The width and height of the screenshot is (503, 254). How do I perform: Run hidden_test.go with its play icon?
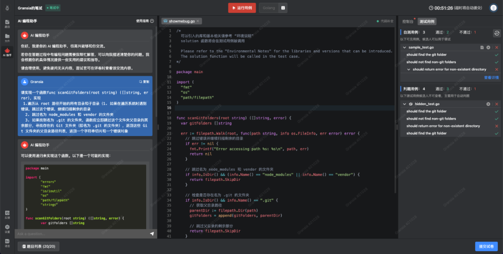pyautogui.click(x=488, y=104)
